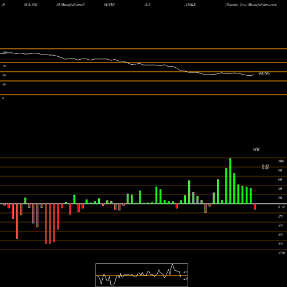This screenshot has width=287, height=287.
Task: Click the -11 value in mini chart
Action: [185, 272]
